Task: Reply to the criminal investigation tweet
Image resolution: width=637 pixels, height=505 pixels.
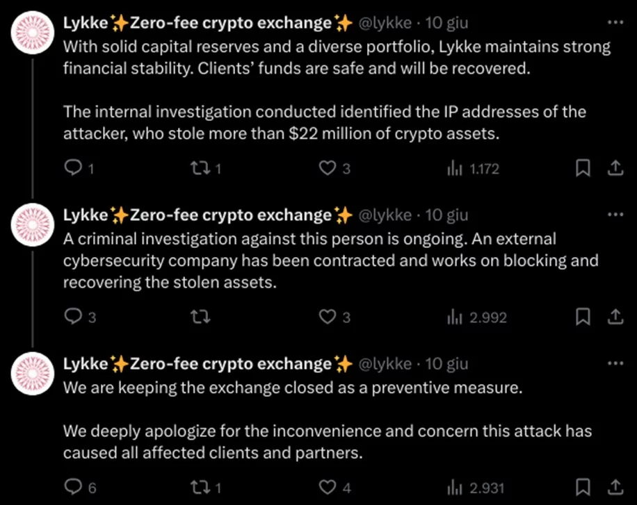Action: pos(74,317)
